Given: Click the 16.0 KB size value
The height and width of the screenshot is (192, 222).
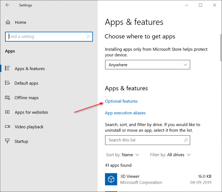Looking at the screenshot, I should click(205, 176).
